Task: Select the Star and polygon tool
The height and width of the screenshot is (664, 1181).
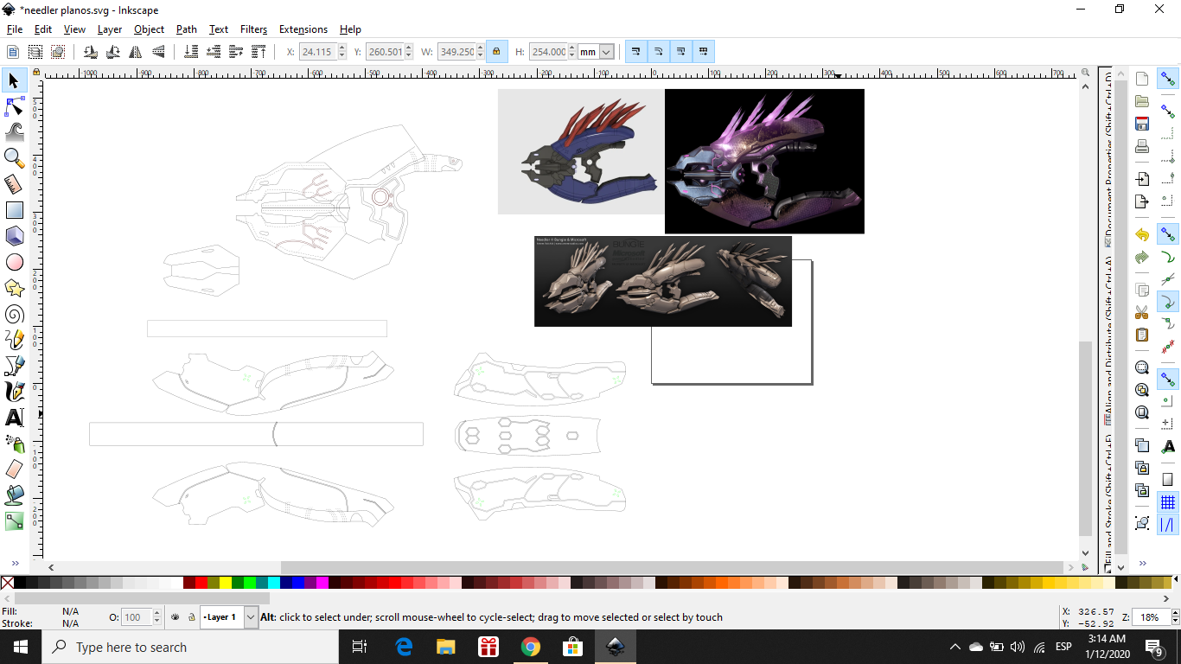Action: click(x=14, y=288)
